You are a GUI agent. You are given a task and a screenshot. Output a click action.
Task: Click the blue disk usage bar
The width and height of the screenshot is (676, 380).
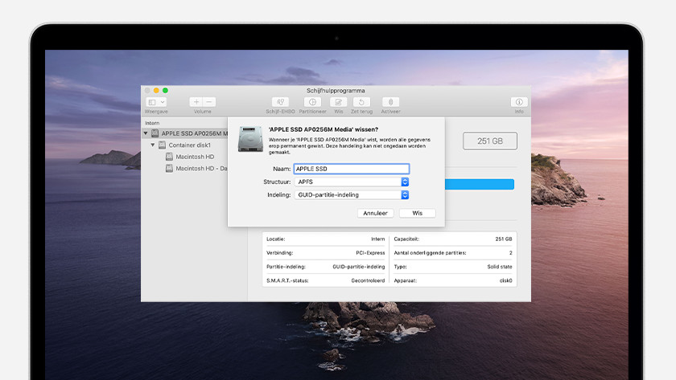(480, 184)
